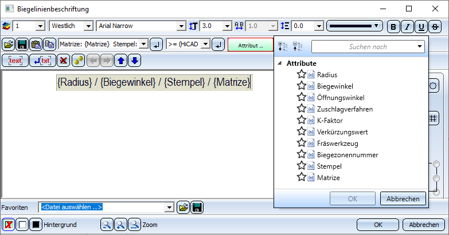Open the layer dropdown showing 1
Screen dimensions: 449x235
[40, 26]
